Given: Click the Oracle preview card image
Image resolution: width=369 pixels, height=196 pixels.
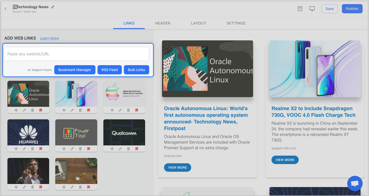Looking at the screenshot, I should [x=208, y=69].
